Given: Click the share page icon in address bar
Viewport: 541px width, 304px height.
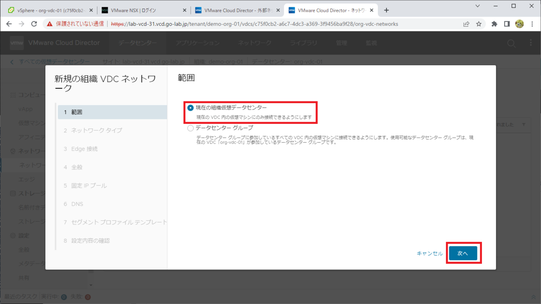Looking at the screenshot, I should [466, 24].
